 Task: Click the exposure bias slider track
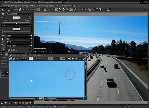click(x=16, y=23)
